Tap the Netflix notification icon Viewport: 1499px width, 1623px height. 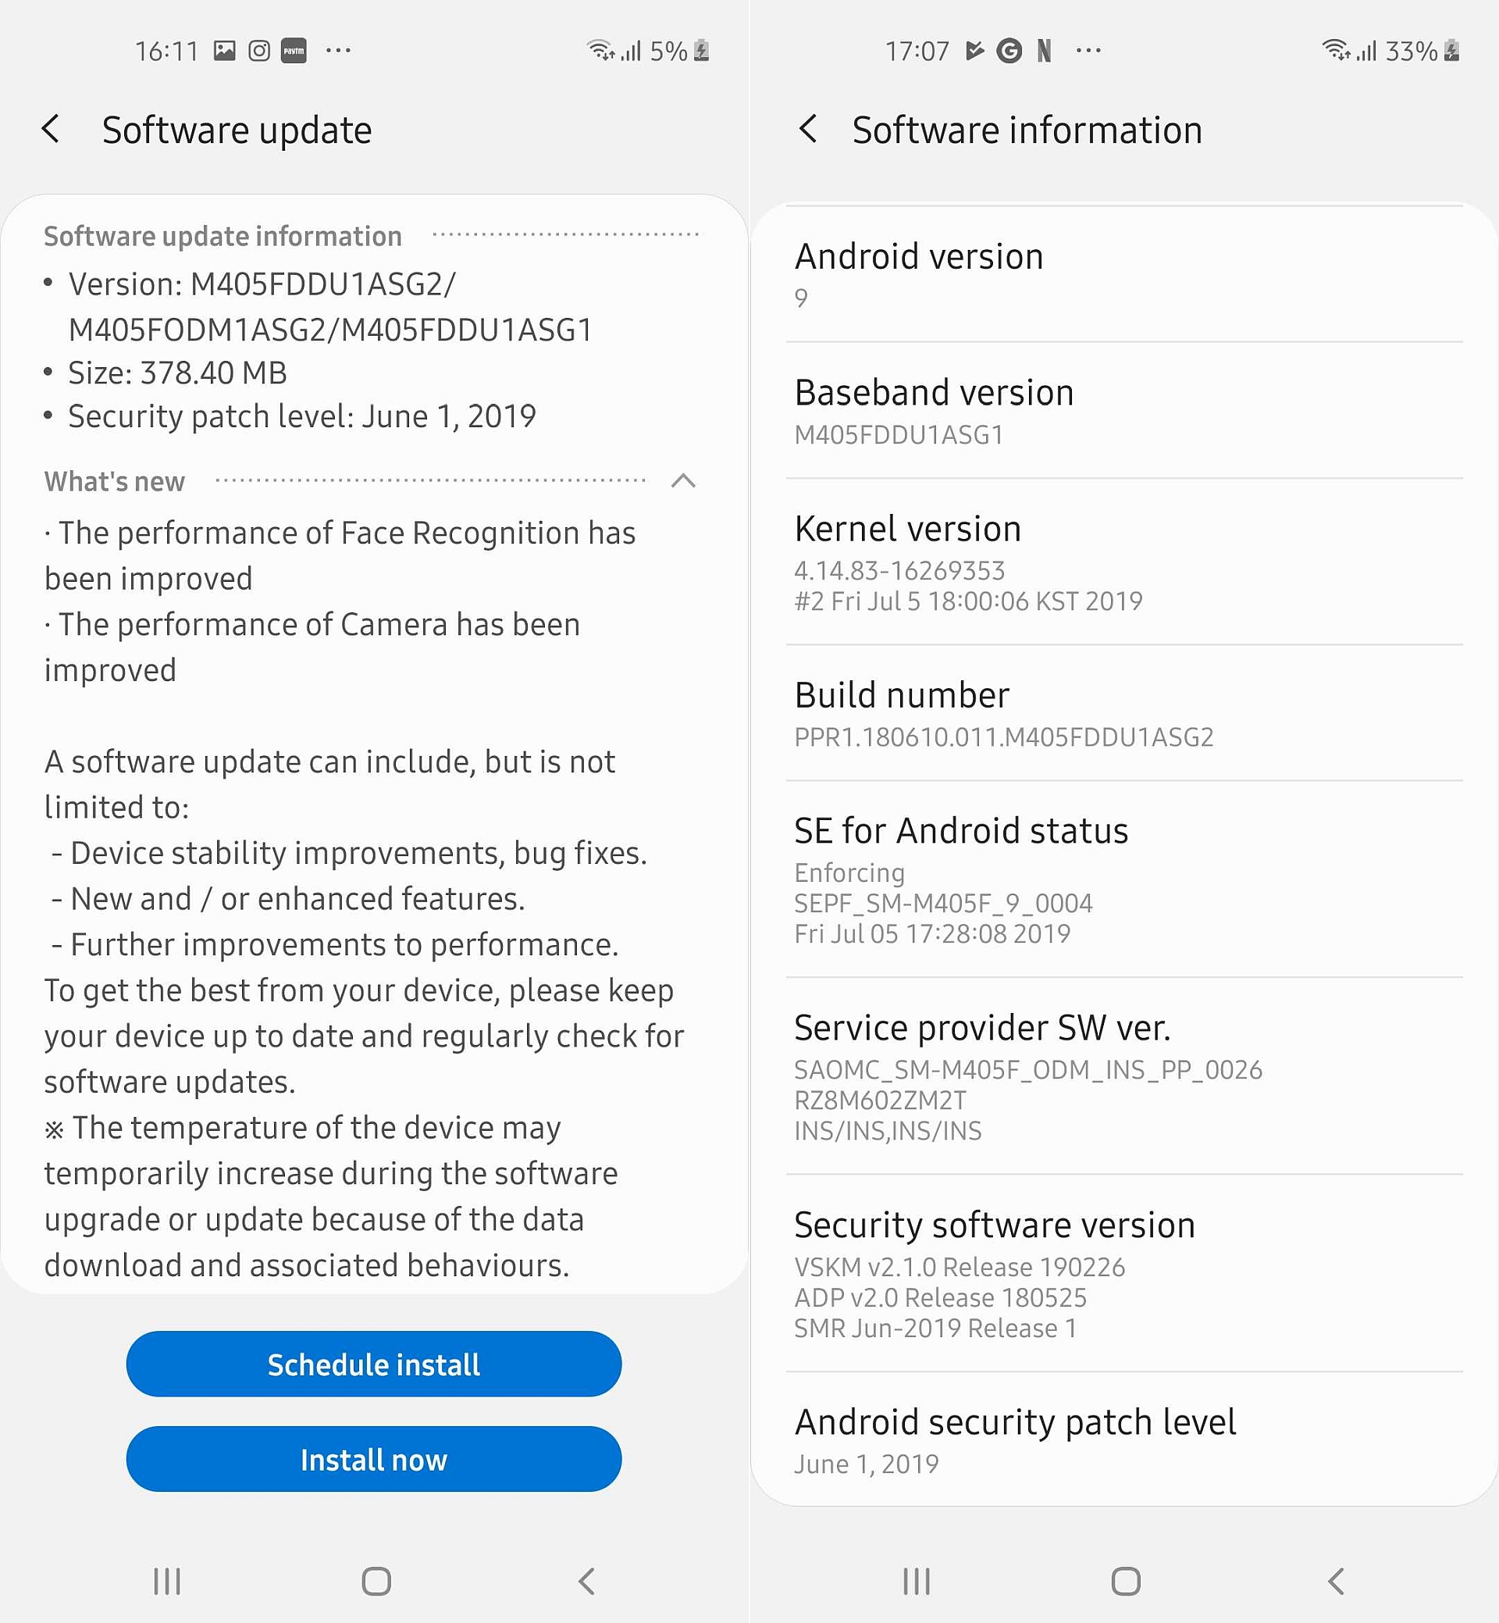1044,51
